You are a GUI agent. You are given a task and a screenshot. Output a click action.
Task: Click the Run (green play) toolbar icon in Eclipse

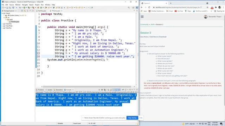click(x=24, y=8)
